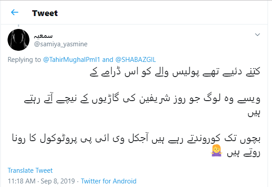Click the Tweet header title
This screenshot has width=272, height=187.
[45, 13]
